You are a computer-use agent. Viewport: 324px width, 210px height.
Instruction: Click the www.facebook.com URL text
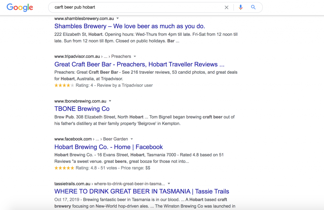coord(73,139)
